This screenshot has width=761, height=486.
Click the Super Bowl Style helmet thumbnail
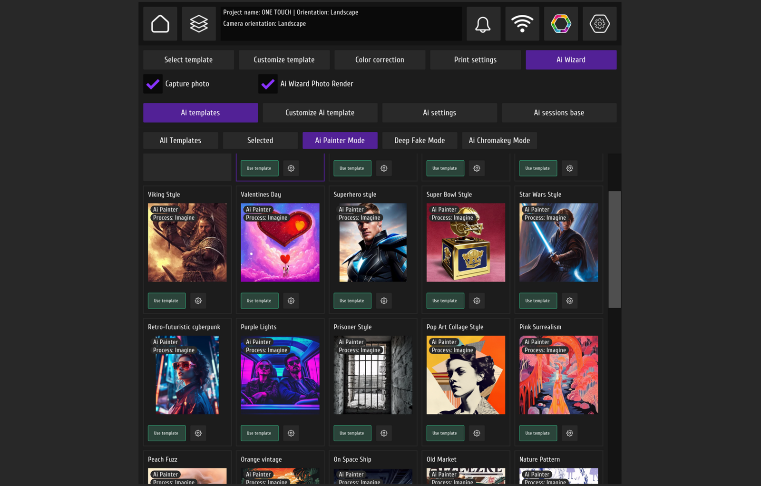(x=466, y=243)
